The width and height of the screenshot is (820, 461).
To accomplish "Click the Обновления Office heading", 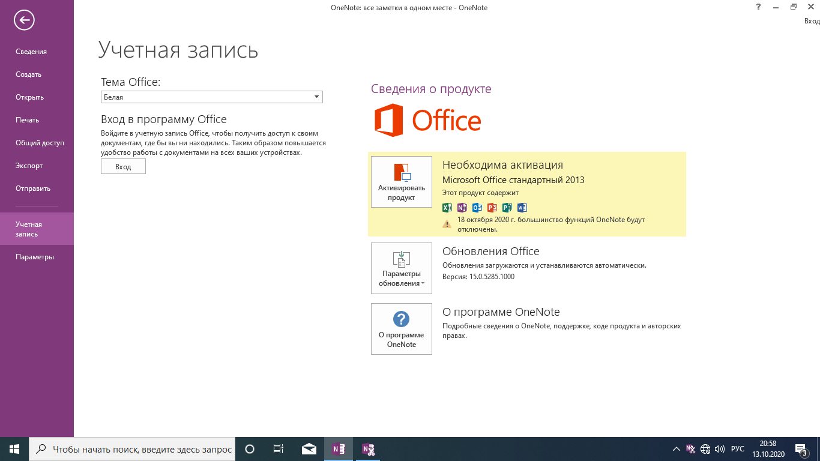I will (x=491, y=252).
